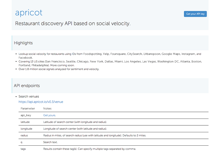Click the 'Radius in miles' description text

coord(95,135)
